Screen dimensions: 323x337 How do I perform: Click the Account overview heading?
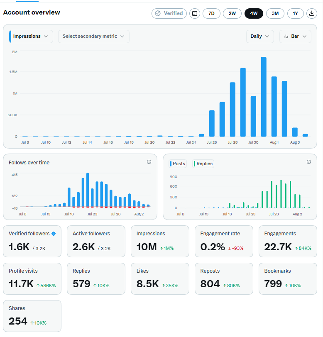32,12
